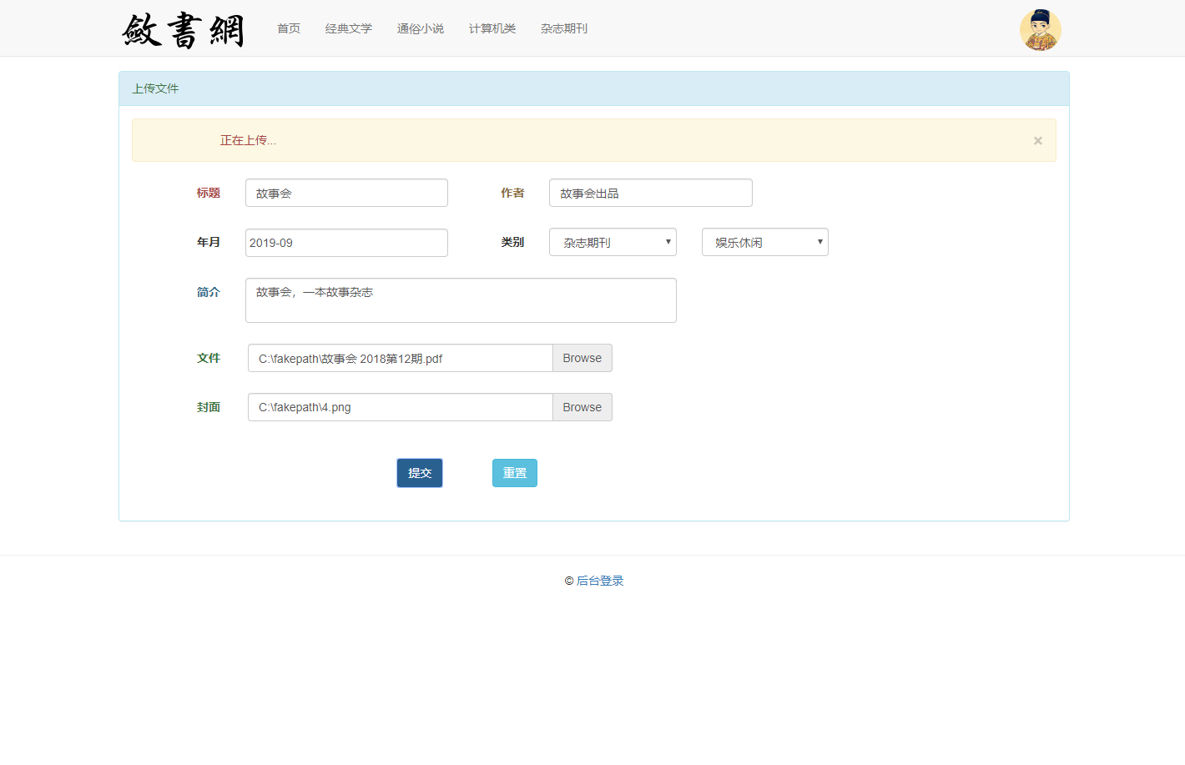
Task: Open the user avatar in the top right
Action: 1040,29
